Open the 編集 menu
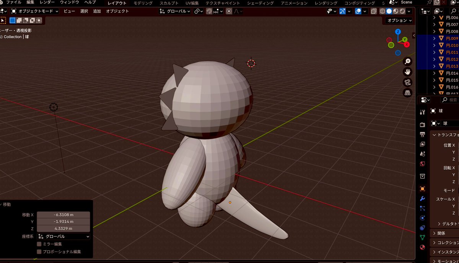The width and height of the screenshot is (459, 263). (x=30, y=3)
